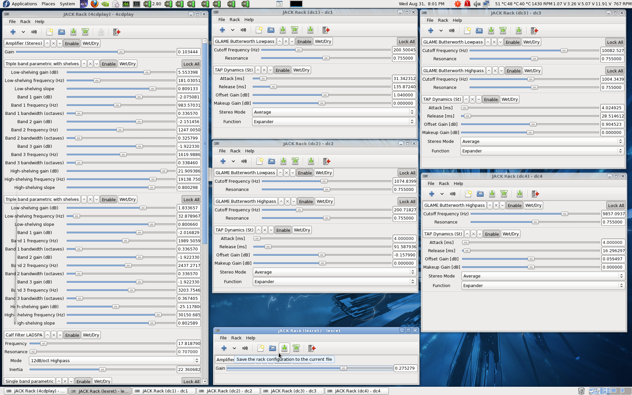Toggle Enable on dc4 TAP Dynamics (St)

tap(492, 234)
